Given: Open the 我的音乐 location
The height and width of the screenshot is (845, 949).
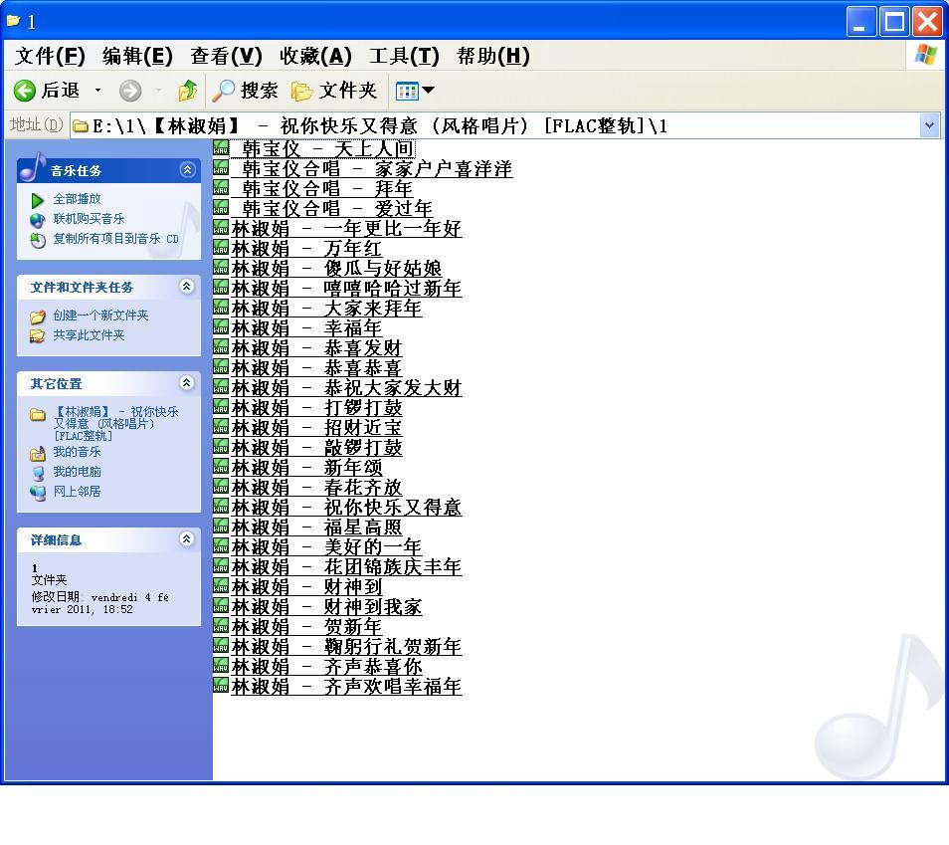Looking at the screenshot, I should pyautogui.click(x=77, y=452).
